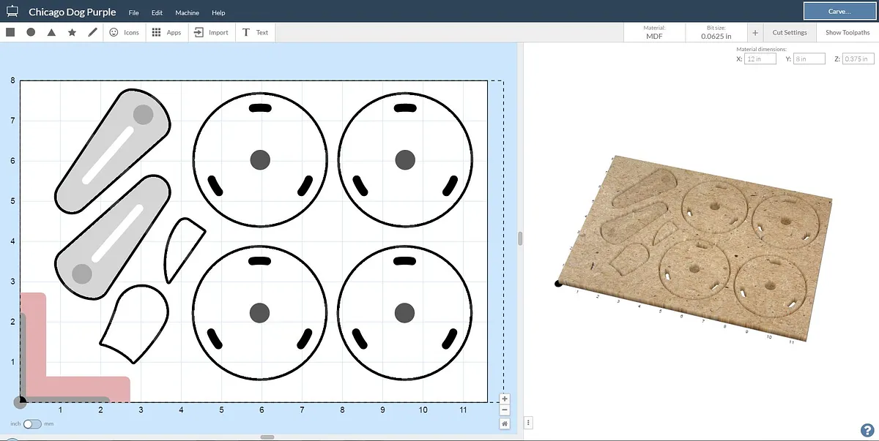Screen dimensions: 879x441
Task: Add text with the Text tool
Action: [255, 32]
